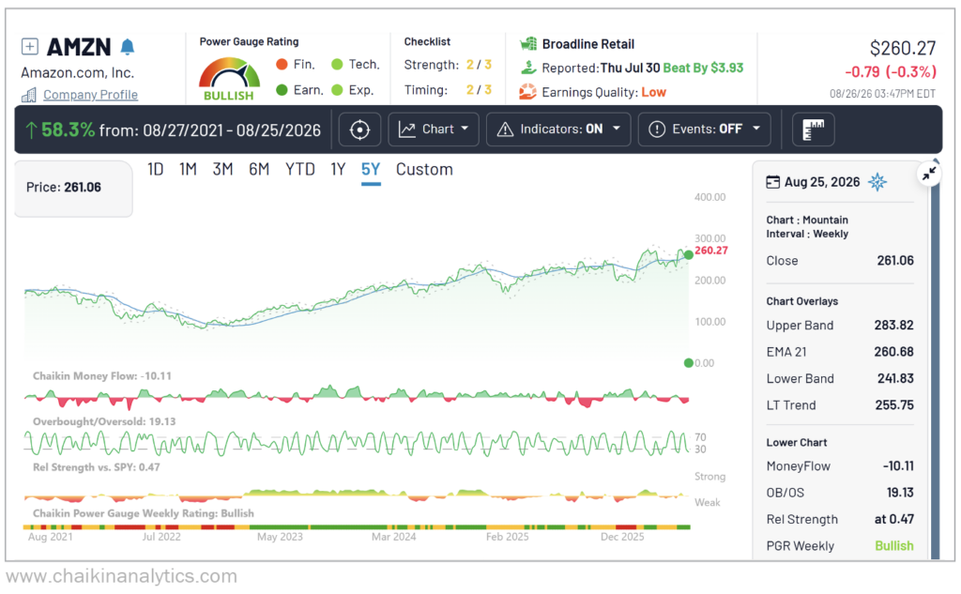Select the 6M timeframe tab

point(259,170)
